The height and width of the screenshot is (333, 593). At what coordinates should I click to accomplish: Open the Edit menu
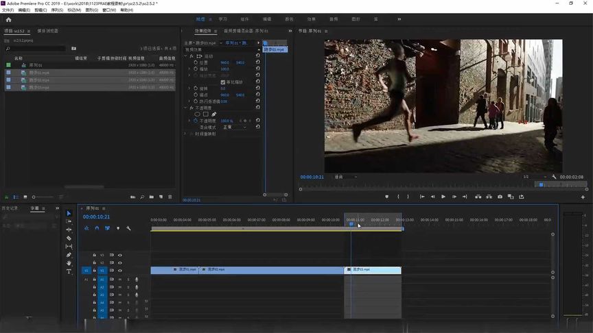[24, 10]
